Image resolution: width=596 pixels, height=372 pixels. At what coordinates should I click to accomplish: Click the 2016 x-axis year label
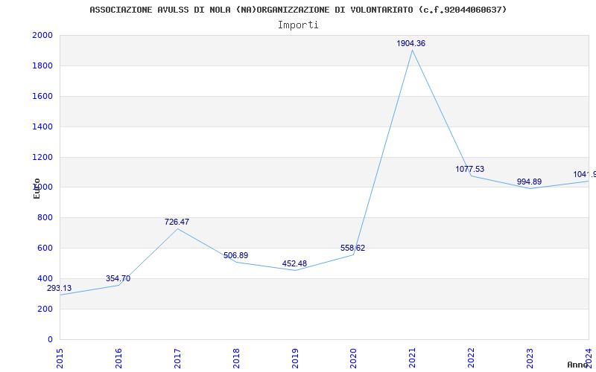[x=118, y=359]
